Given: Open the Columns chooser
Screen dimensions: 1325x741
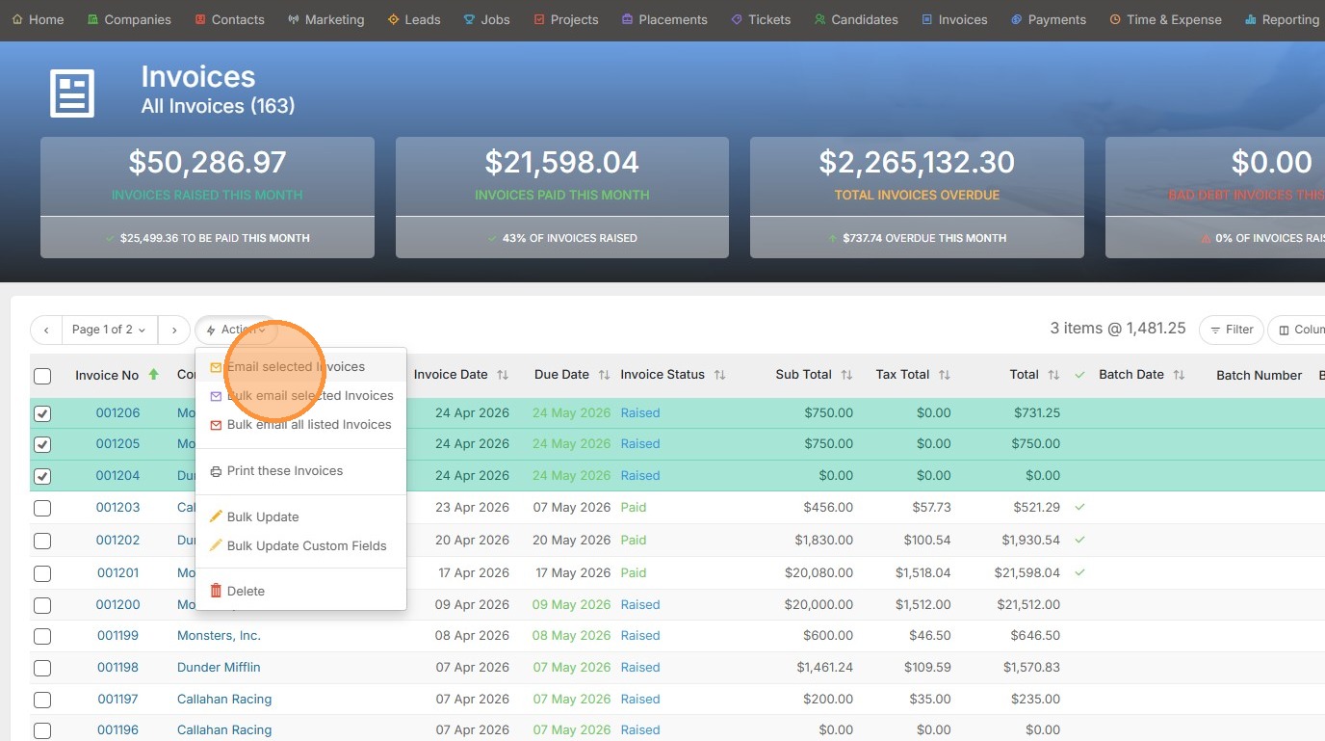Looking at the screenshot, I should point(1298,330).
